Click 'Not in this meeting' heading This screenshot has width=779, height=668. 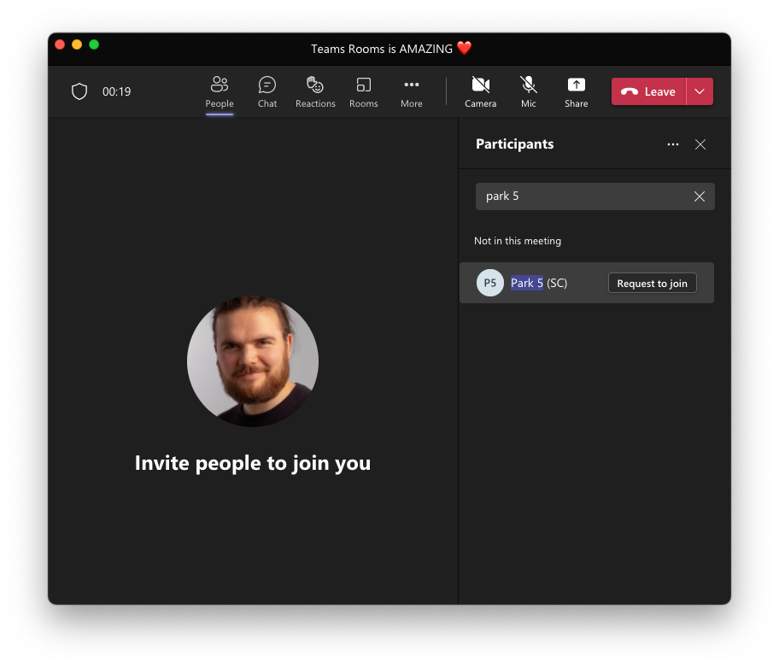(x=517, y=241)
